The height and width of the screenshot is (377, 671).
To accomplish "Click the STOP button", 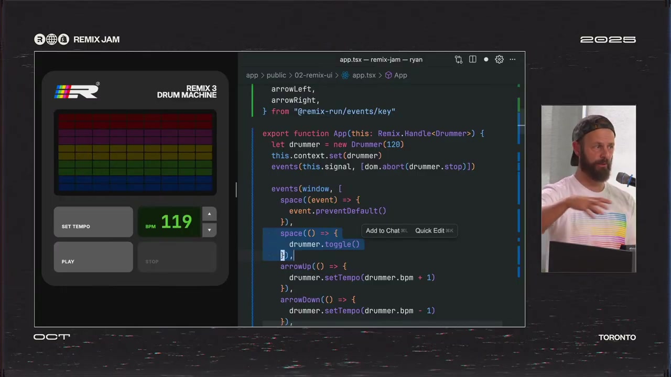I will [177, 257].
